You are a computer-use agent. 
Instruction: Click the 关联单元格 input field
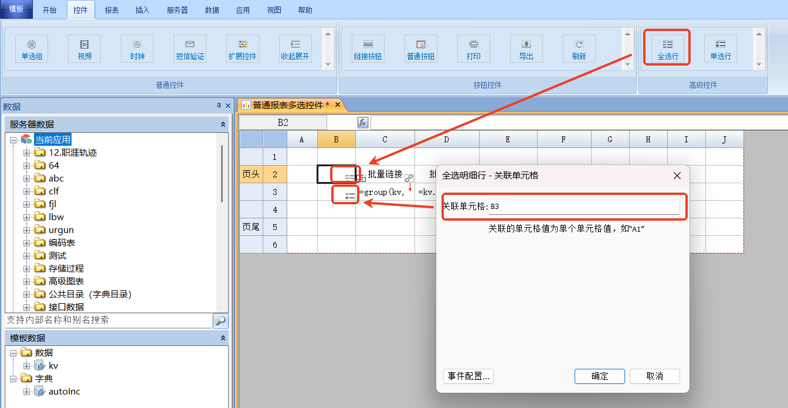tap(583, 207)
